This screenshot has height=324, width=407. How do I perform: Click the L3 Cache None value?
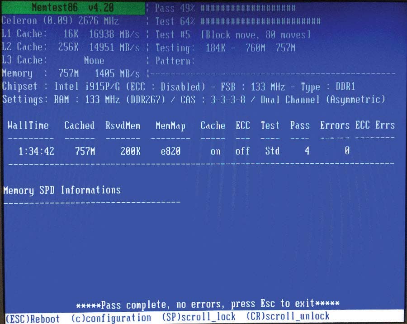(94, 60)
